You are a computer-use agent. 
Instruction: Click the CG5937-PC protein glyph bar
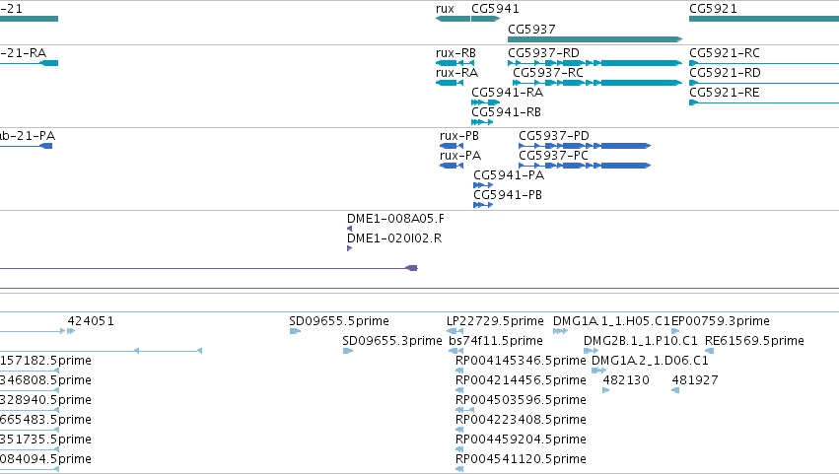tap(585, 166)
